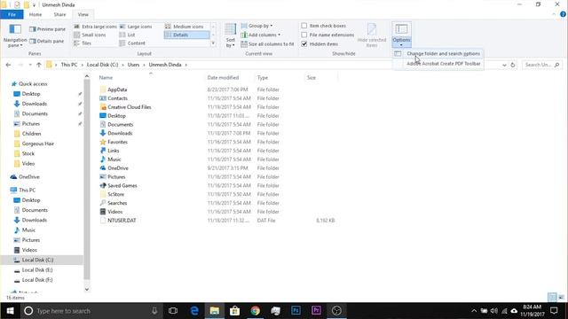This screenshot has height=319, width=568.
Task: Open the Quick Access Toolbar dropdown
Action: click(34, 5)
